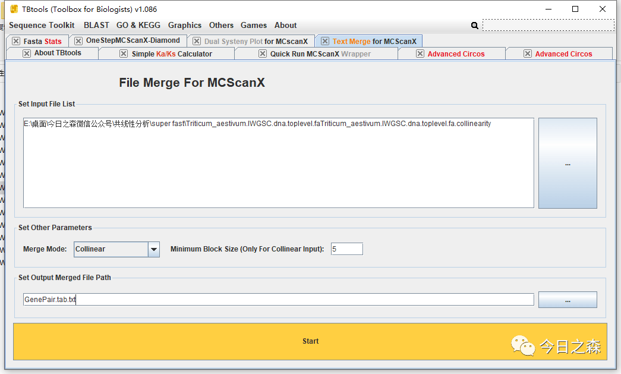Close the Text Merge for MCScanX tab
Image resolution: width=621 pixels, height=374 pixels.
point(324,41)
